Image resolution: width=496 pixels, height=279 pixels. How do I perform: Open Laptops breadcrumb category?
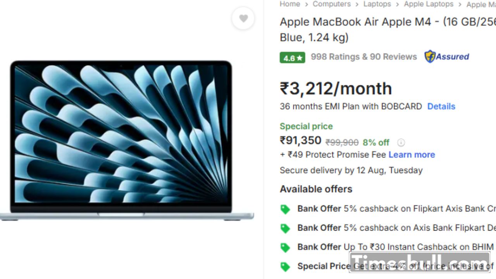click(377, 4)
